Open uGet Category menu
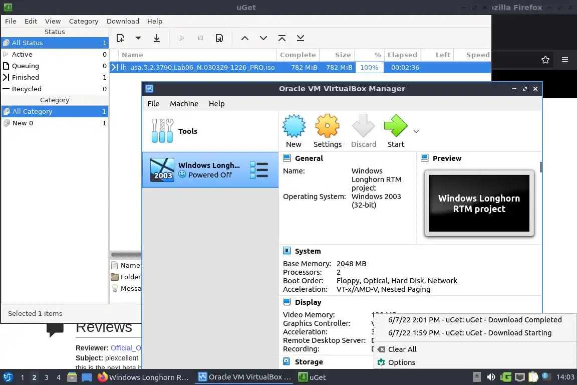The image size is (577, 385). (x=84, y=22)
